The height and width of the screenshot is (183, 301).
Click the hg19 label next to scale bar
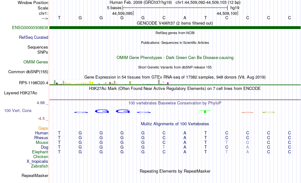click(x=235, y=8)
